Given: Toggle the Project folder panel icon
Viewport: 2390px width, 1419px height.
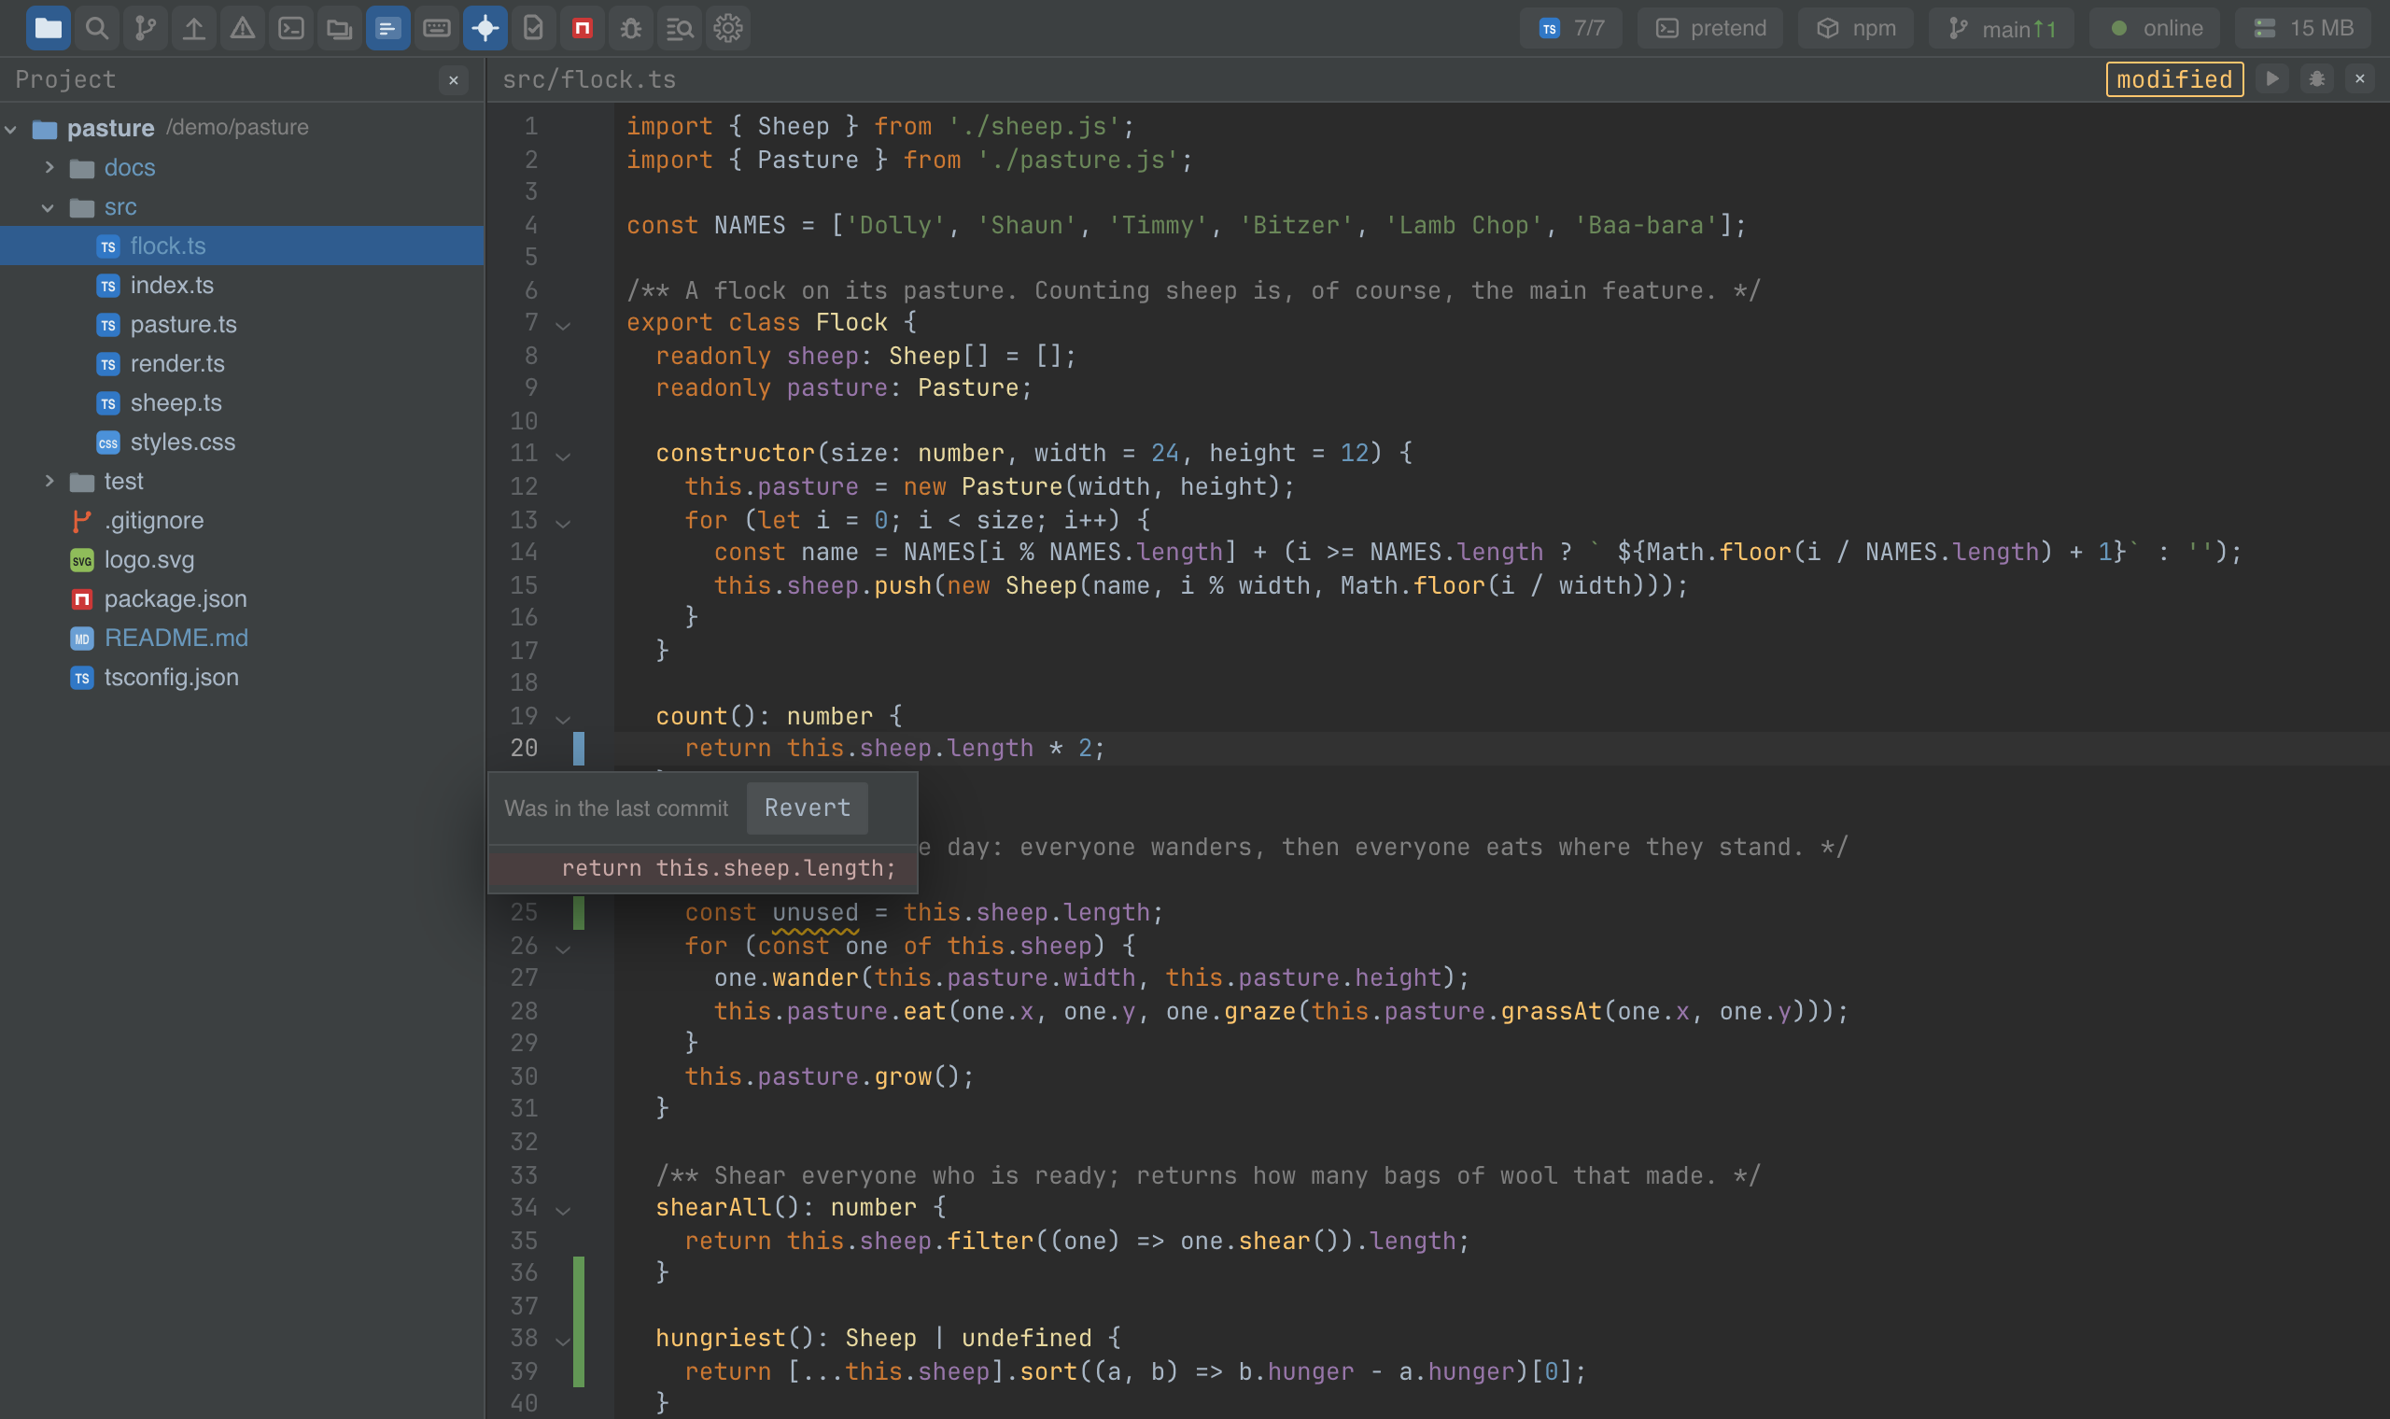Looking at the screenshot, I should pos(48,28).
